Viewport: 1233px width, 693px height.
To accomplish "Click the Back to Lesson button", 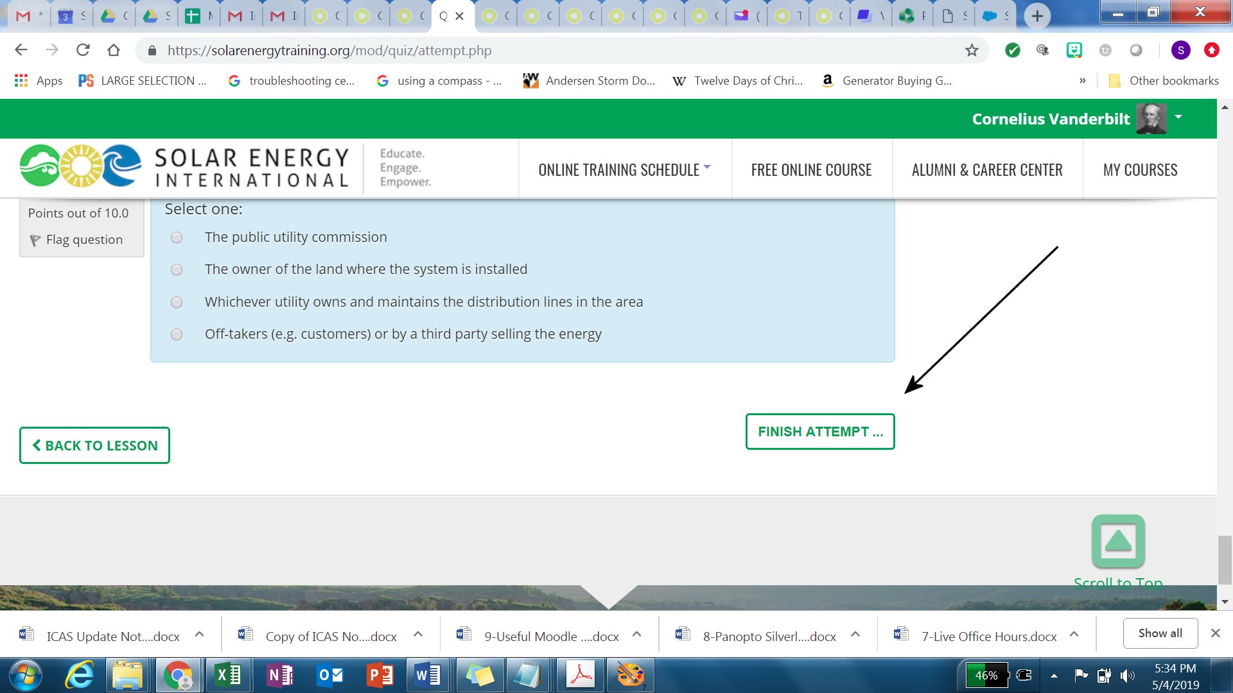I will (x=94, y=445).
